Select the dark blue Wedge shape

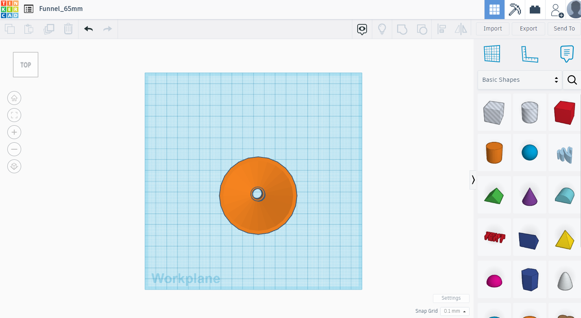tap(530, 237)
